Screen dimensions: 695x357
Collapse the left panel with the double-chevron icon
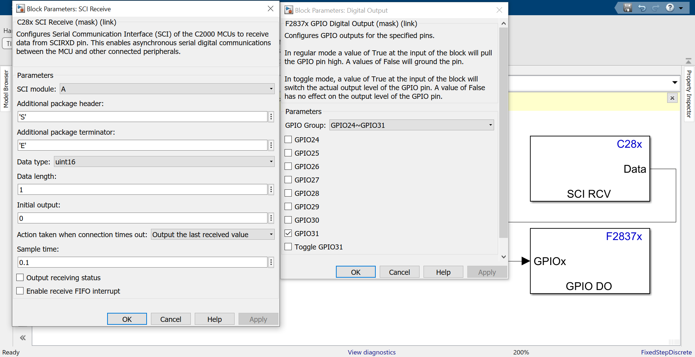22,337
